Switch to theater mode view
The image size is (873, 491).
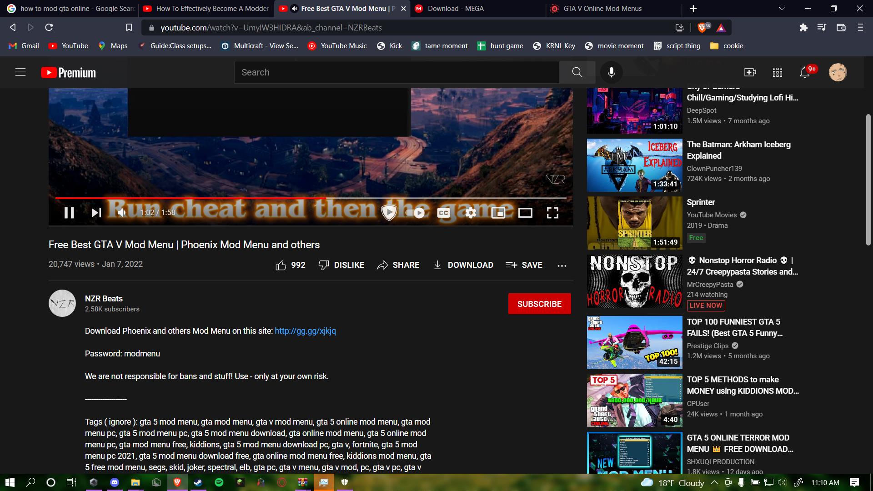525,213
